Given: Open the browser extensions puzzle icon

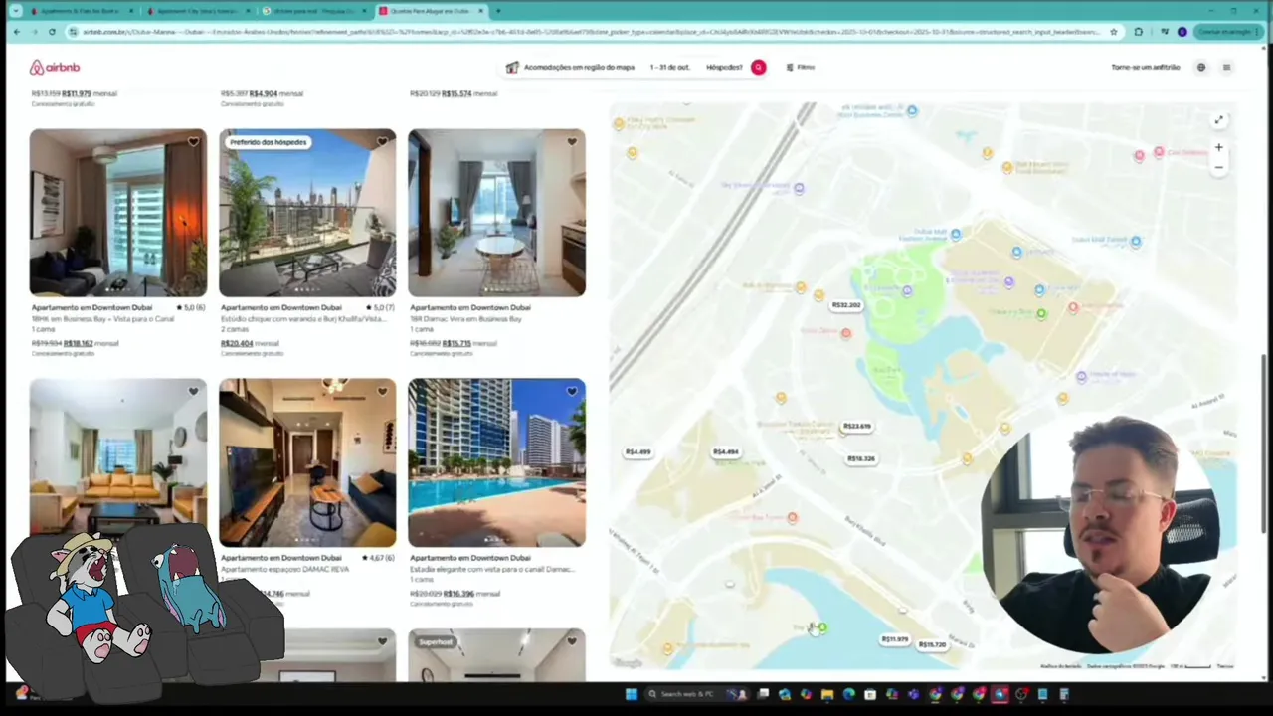Looking at the screenshot, I should pyautogui.click(x=1139, y=32).
